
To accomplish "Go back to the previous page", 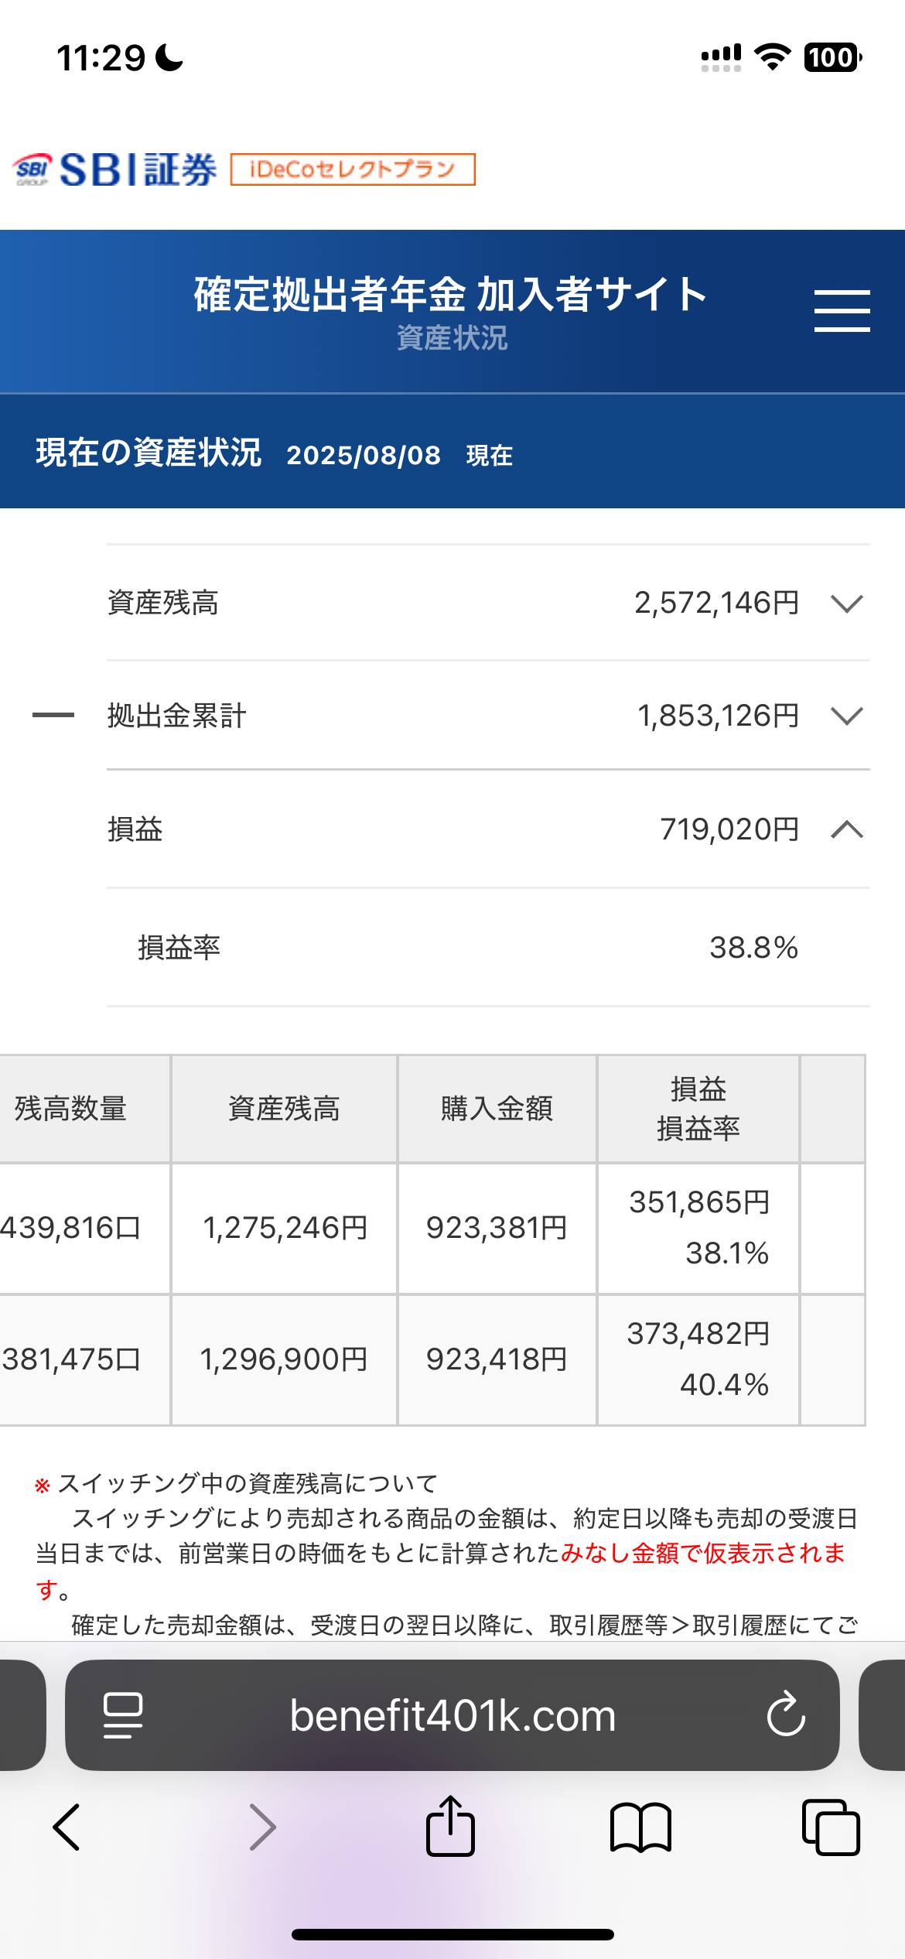I will (x=67, y=1827).
